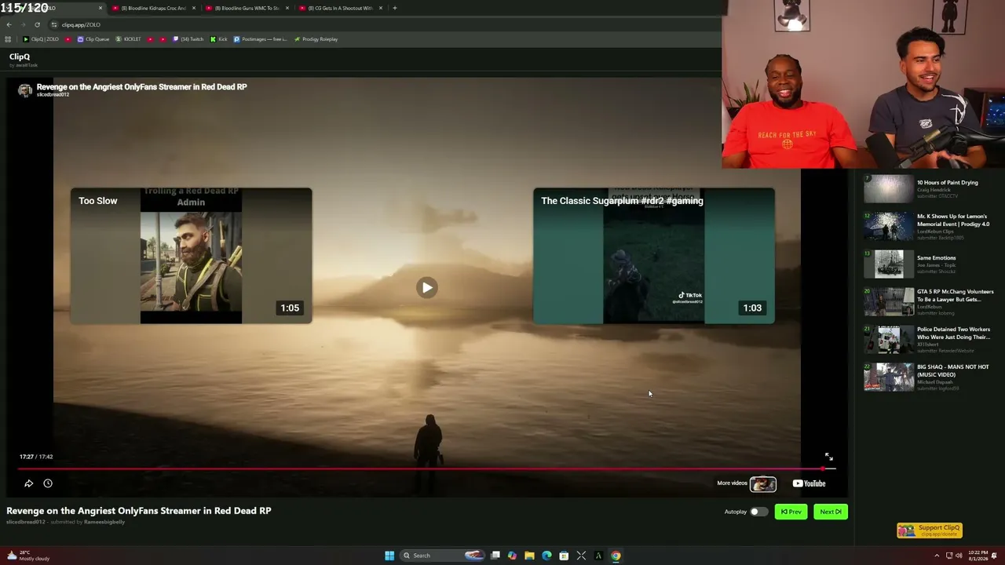Click the Support ClipQ donate button
This screenshot has width=1005, height=565.
pos(930,530)
